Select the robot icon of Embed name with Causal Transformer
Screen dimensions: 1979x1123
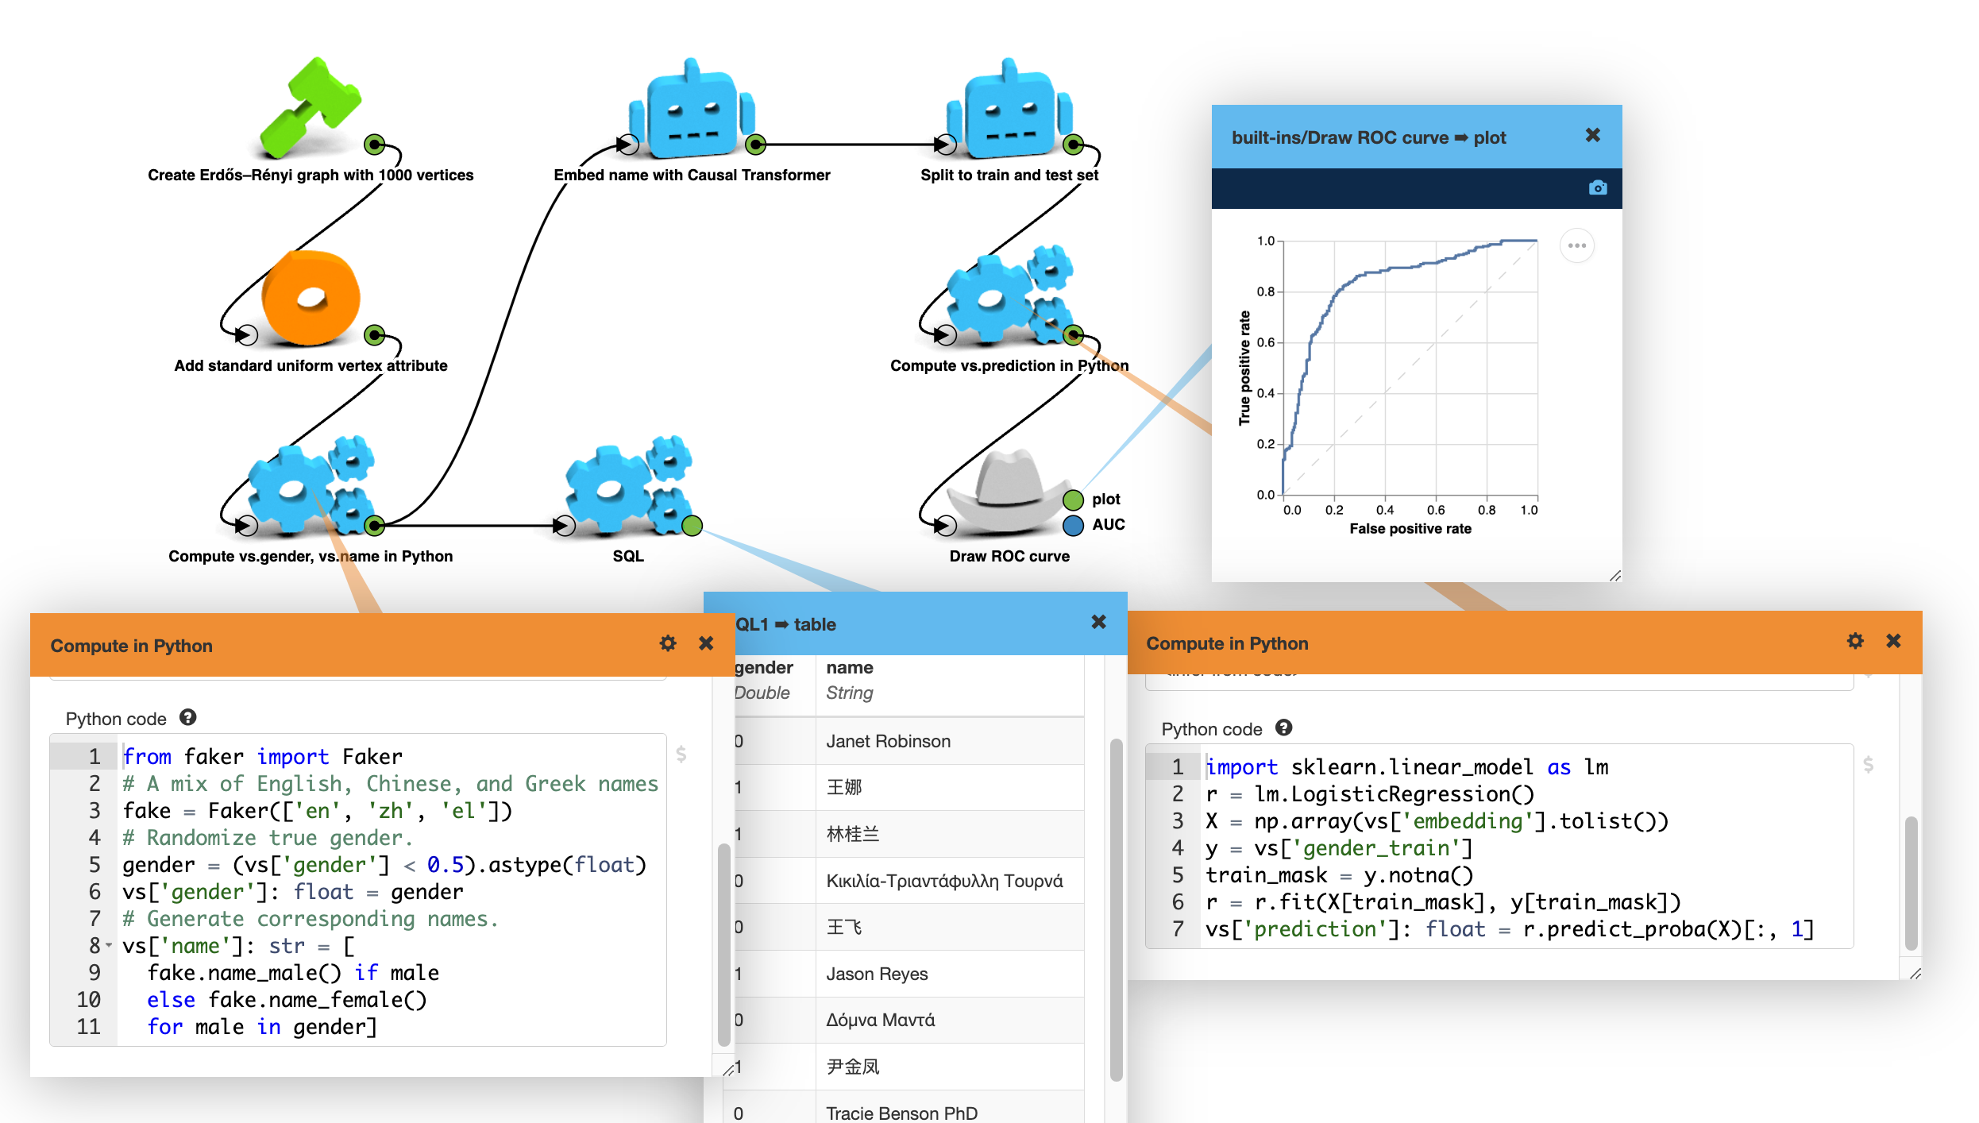coord(692,108)
